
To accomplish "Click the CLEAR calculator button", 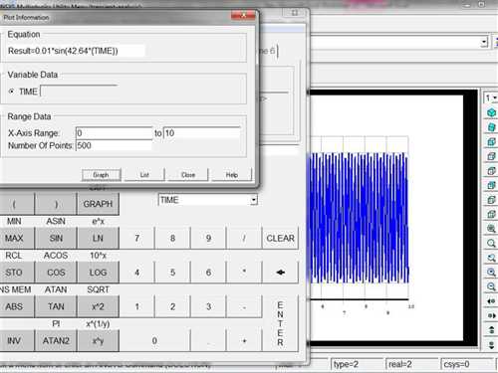I will click(x=281, y=239).
